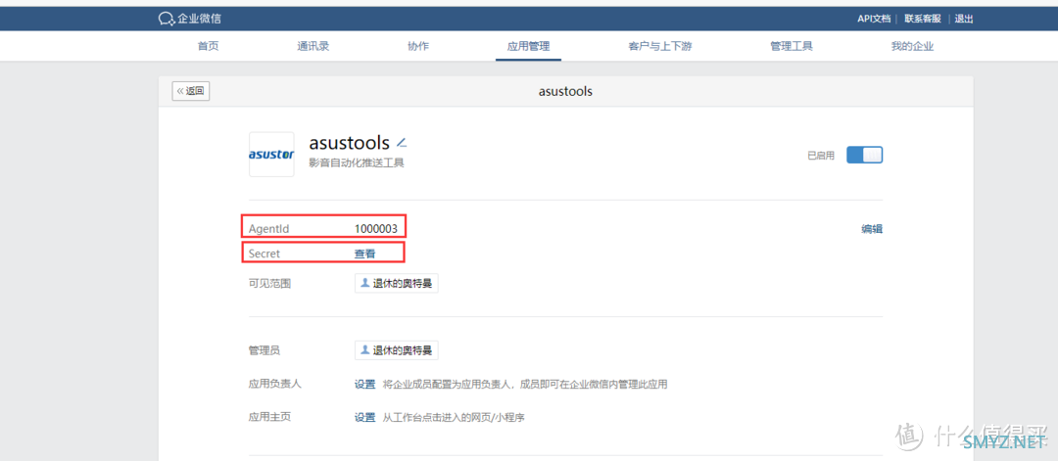
Task: Select the AgentId value 1000003
Action: pos(376,228)
